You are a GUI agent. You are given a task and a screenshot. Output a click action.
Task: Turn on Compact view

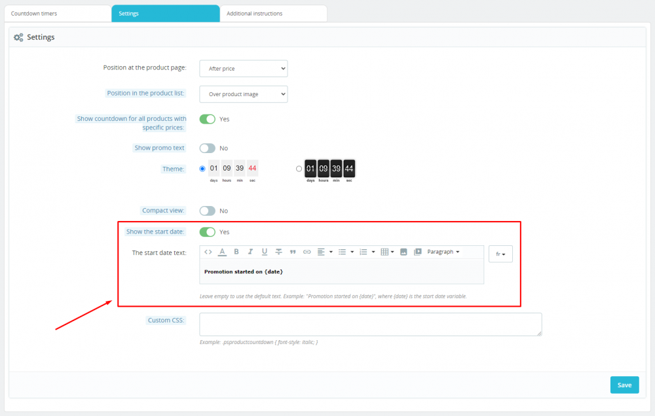pyautogui.click(x=208, y=211)
